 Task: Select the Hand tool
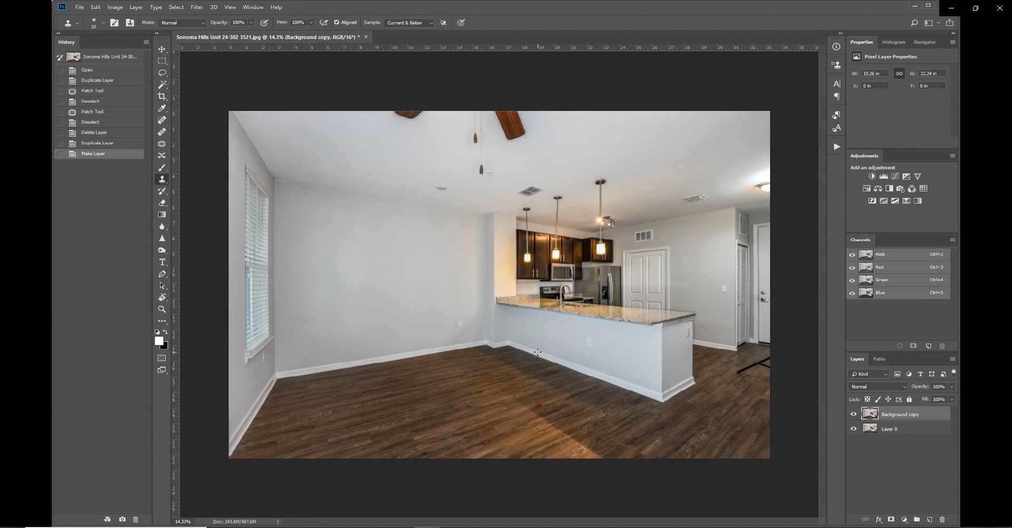[162, 297]
